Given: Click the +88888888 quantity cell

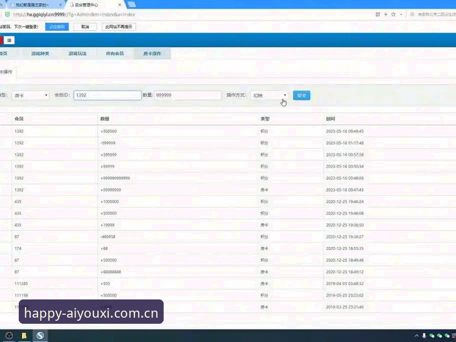Looking at the screenshot, I should click(x=111, y=272).
